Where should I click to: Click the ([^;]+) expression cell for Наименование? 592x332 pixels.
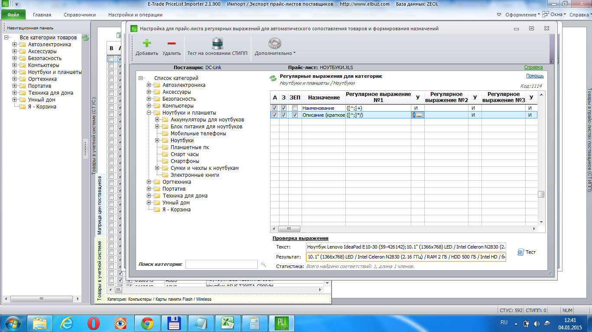378,108
